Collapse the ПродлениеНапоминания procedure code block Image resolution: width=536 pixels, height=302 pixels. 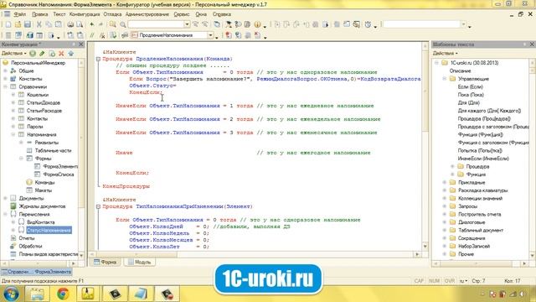coord(98,59)
